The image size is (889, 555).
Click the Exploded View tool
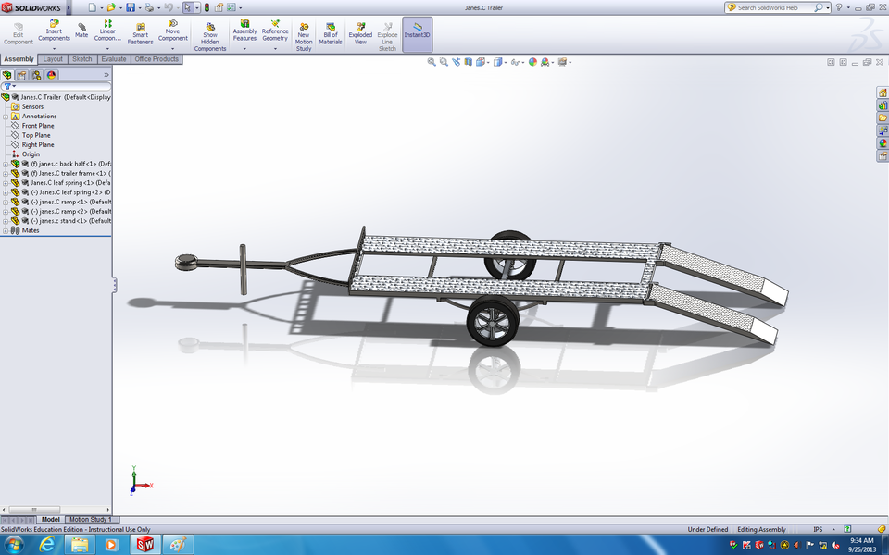pyautogui.click(x=360, y=34)
